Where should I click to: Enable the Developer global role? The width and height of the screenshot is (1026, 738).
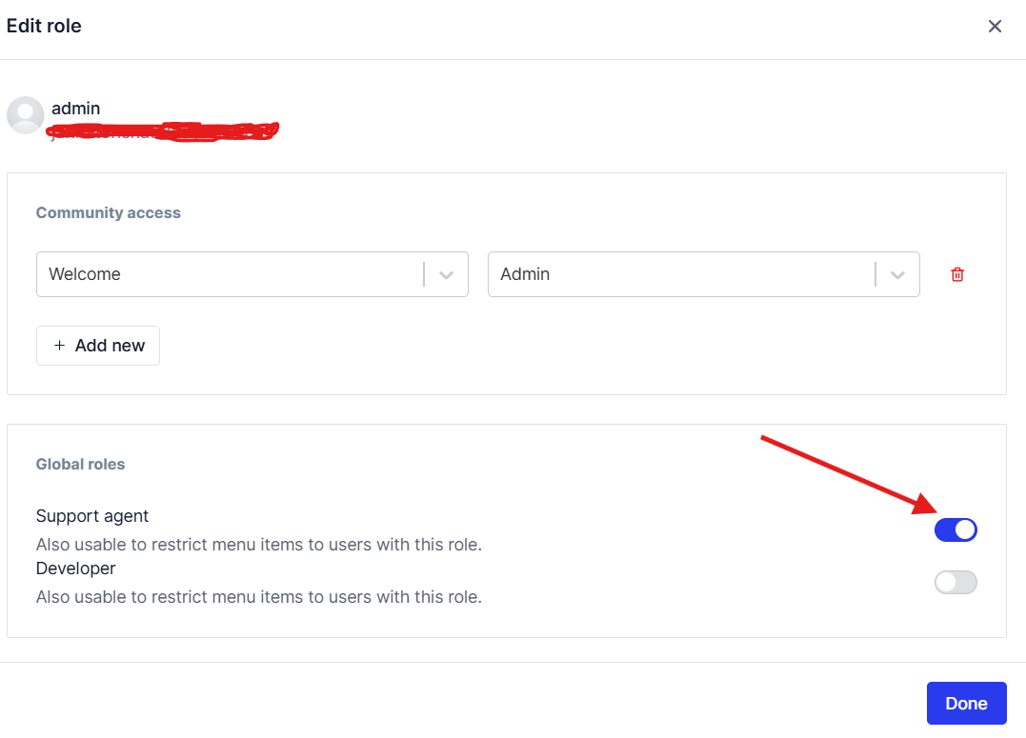[x=956, y=582]
